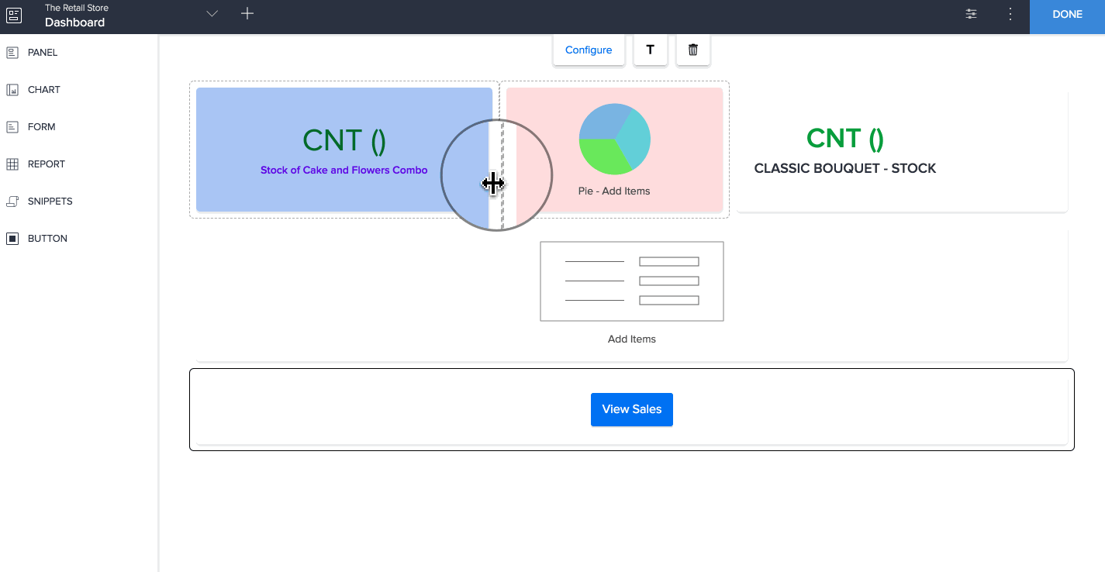Select the Classic Bouquet - Stock panel

click(x=902, y=151)
